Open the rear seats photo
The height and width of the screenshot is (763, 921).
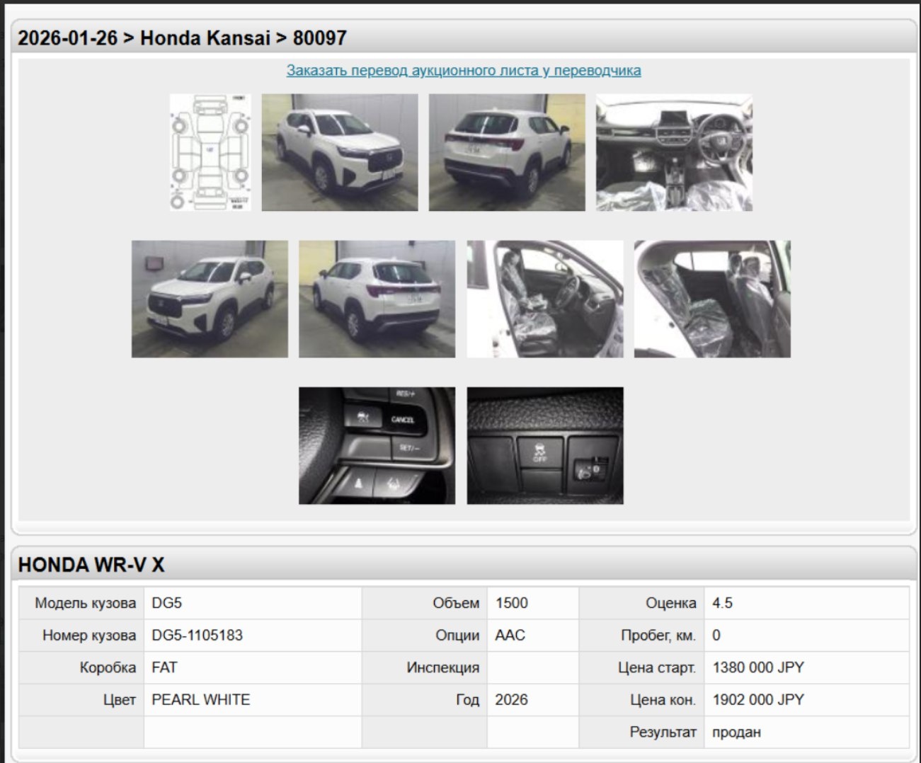click(712, 299)
